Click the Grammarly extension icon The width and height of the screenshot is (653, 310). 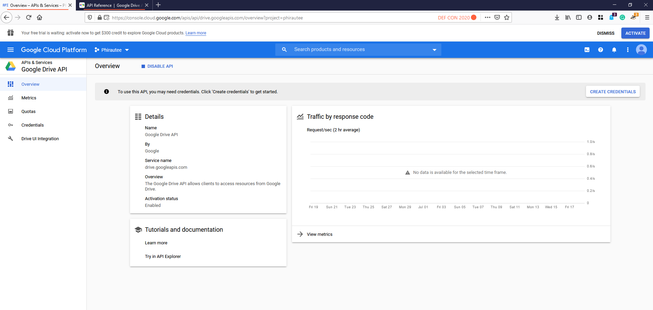click(x=622, y=17)
